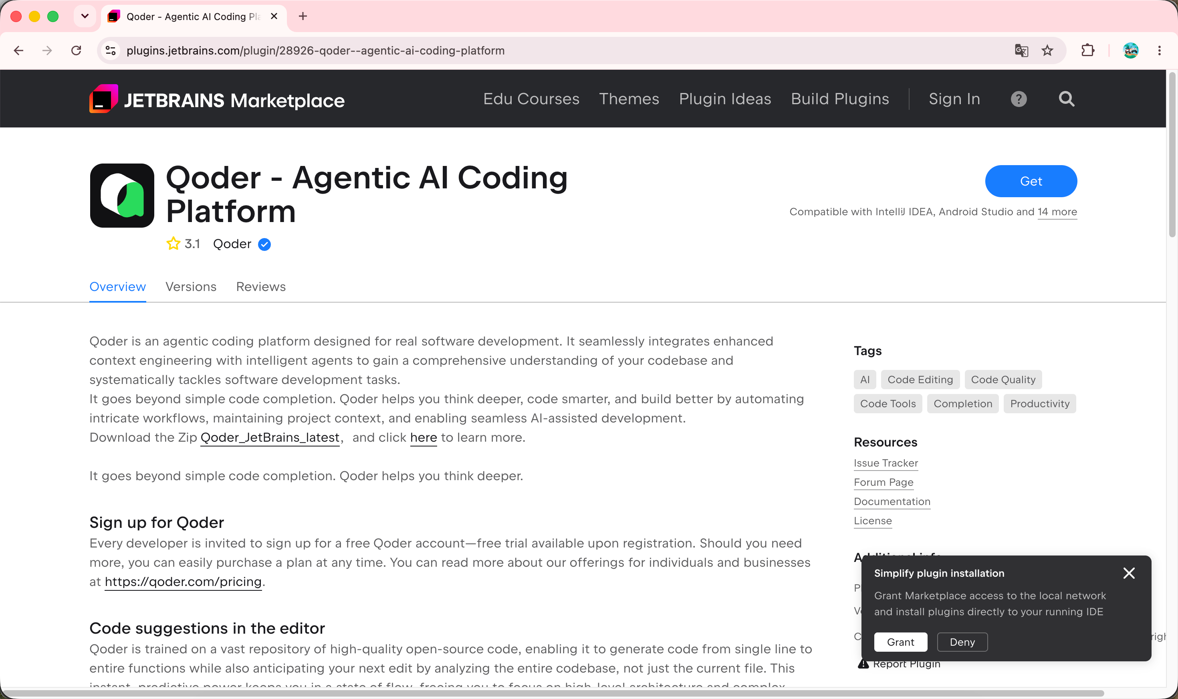This screenshot has height=699, width=1178.
Task: Expand the '14 more' compatible IDEs link
Action: pos(1057,212)
